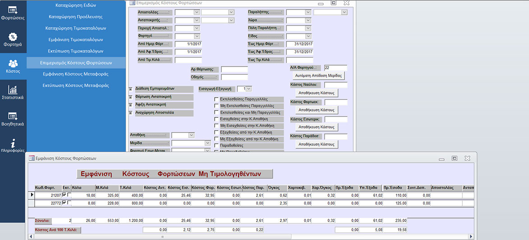Select the Κόστος people icon

pos(13,66)
